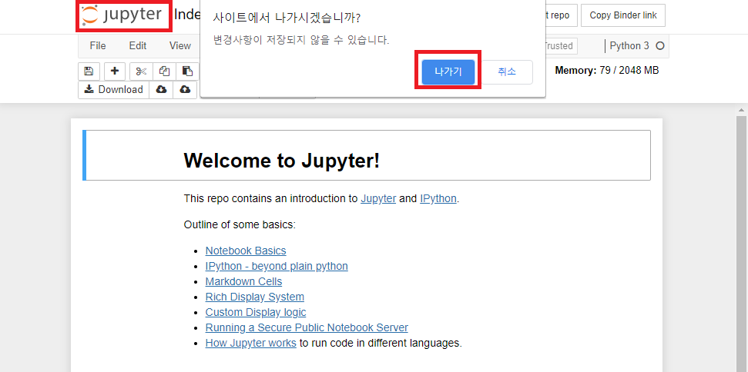Select the Welcome to Jupyter! heading cell
Screen dimensions: 748x372
tap(367, 155)
